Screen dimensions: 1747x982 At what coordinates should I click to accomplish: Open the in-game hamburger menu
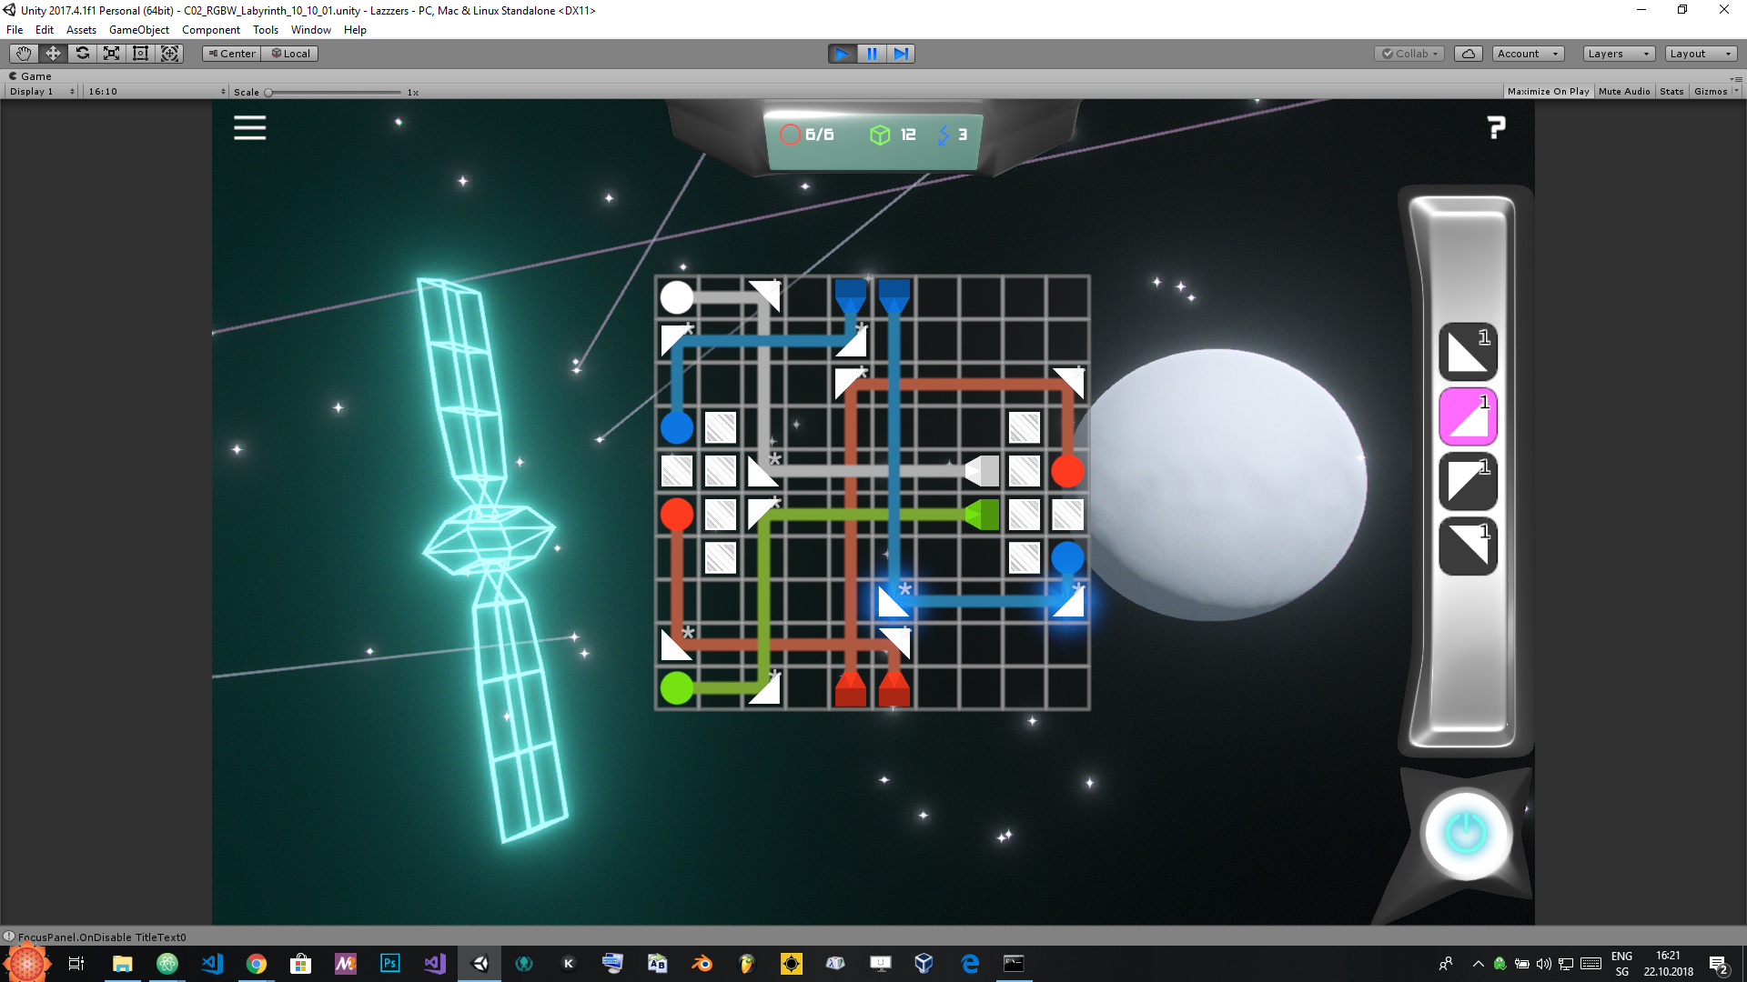click(249, 128)
